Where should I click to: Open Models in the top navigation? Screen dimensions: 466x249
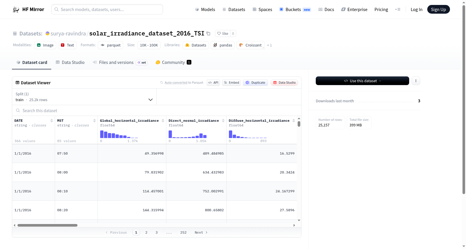205,10
